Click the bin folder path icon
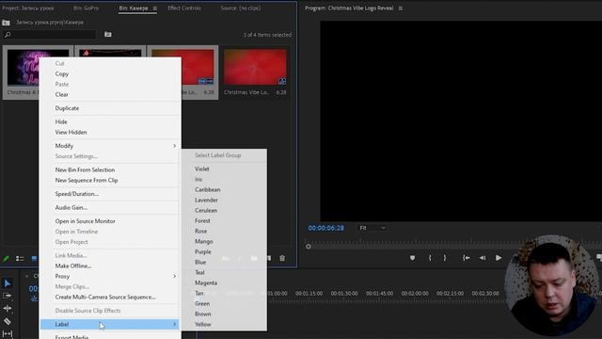This screenshot has width=602, height=339. pos(6,23)
